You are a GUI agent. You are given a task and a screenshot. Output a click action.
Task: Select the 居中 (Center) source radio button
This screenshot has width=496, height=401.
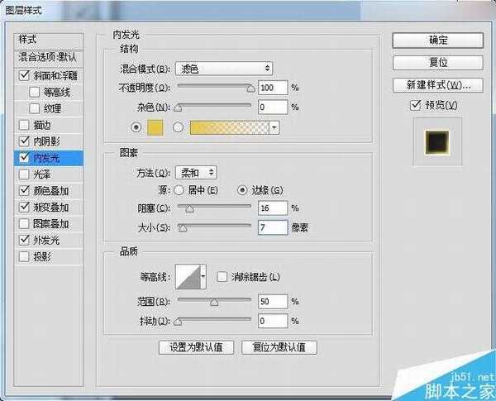click(x=179, y=189)
